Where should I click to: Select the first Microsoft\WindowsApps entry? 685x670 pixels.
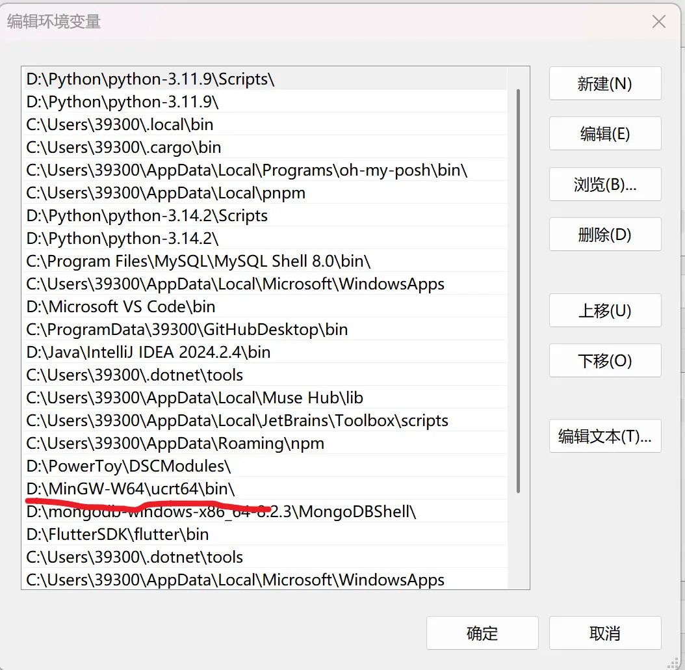point(266,284)
